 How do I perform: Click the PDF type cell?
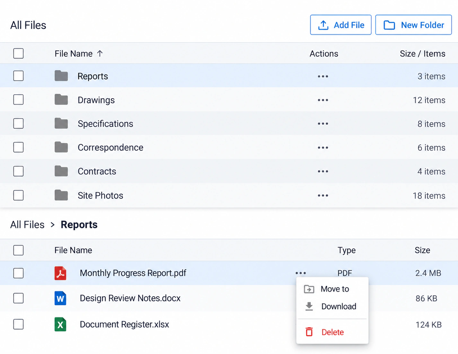tap(345, 273)
